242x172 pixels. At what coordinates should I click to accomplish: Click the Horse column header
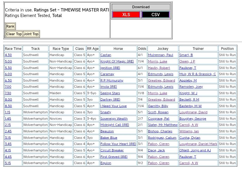click(118, 49)
